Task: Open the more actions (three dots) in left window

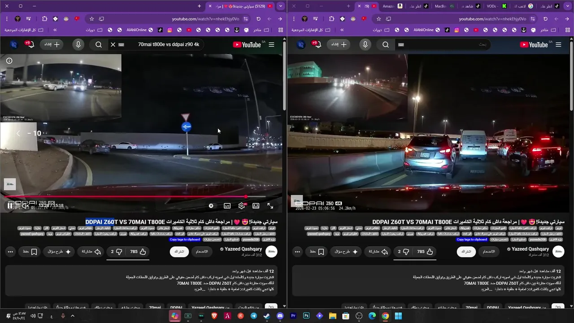Action: coord(10,252)
